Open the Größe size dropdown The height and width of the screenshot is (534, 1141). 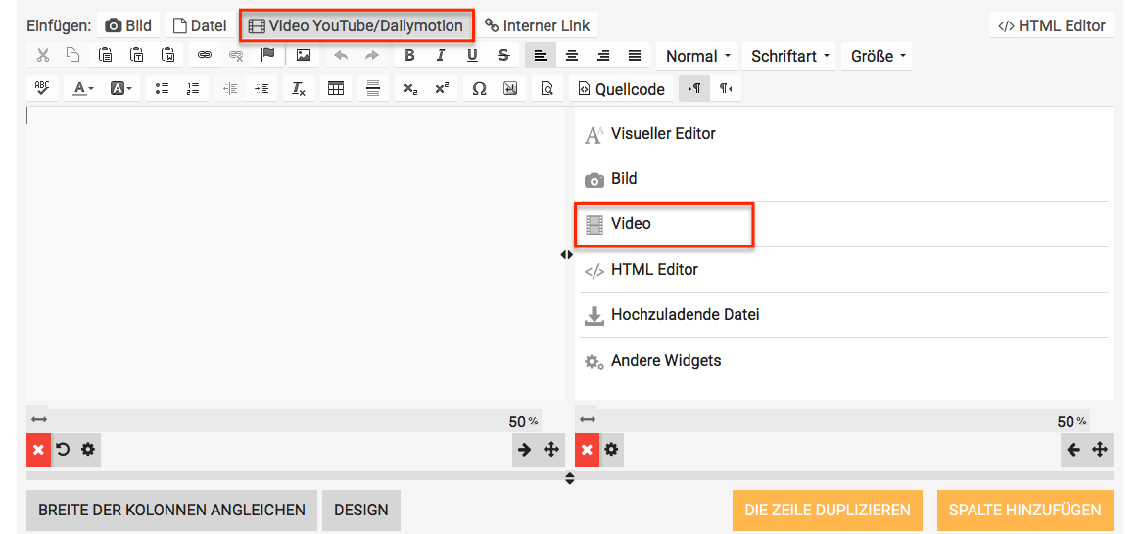pos(877,56)
